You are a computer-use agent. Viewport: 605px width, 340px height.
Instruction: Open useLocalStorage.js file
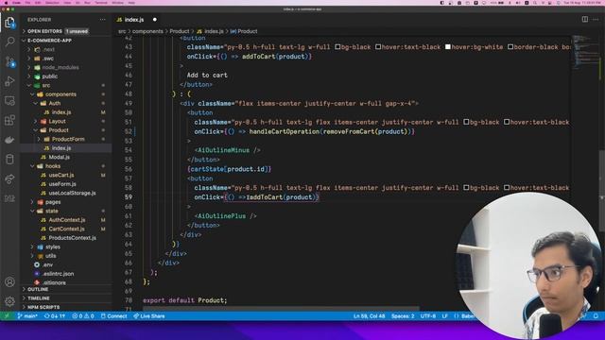tap(72, 193)
